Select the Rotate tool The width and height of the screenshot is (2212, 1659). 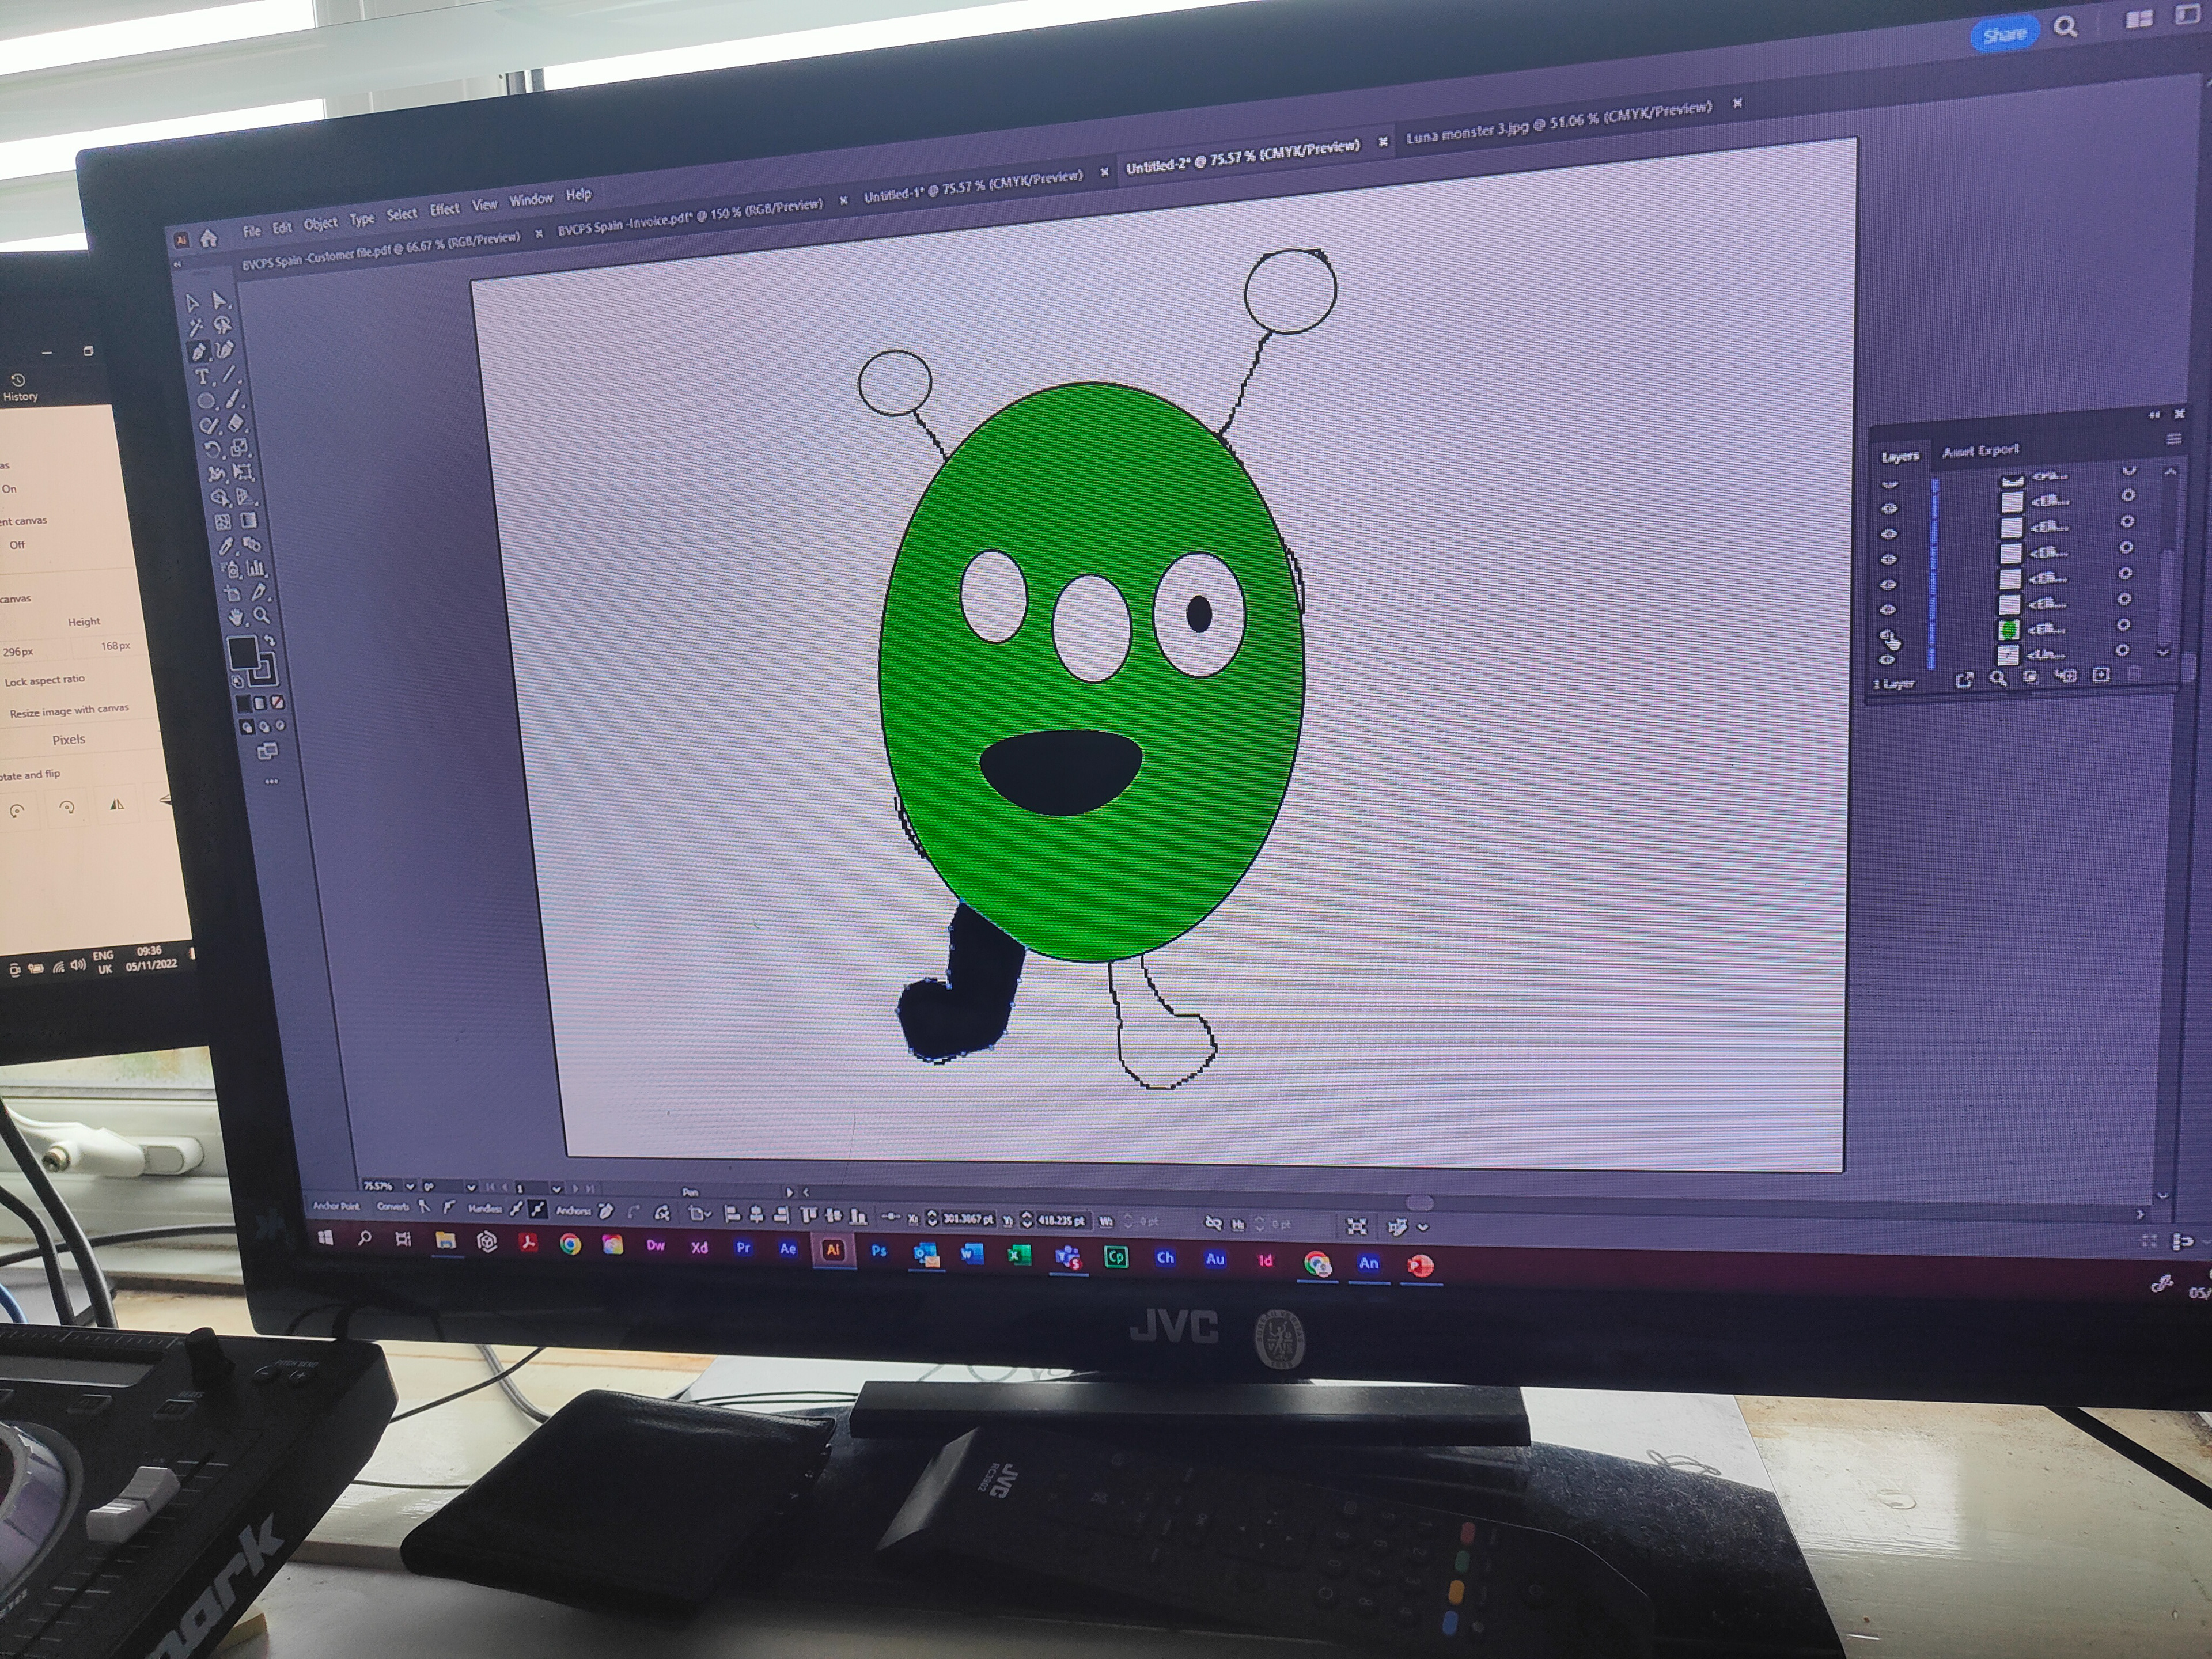212,450
